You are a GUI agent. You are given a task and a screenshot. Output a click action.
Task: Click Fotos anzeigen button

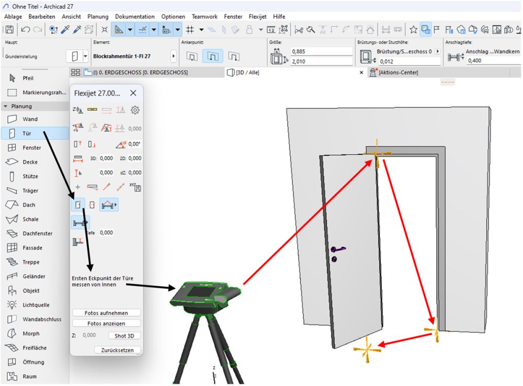tap(106, 323)
